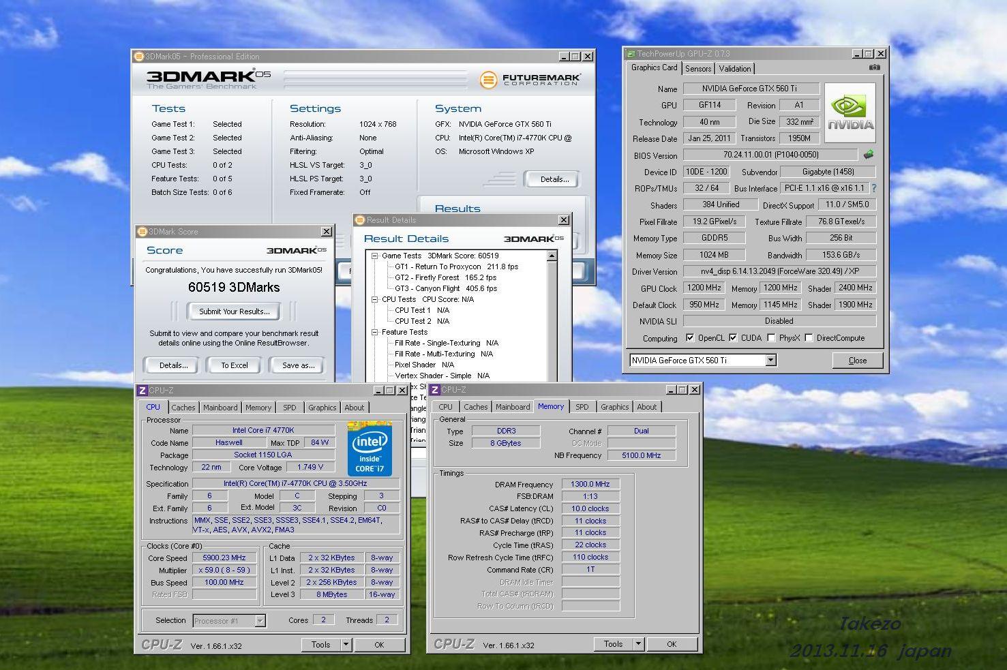Open Graphics tab in CPU-Z Memory window

(x=614, y=407)
